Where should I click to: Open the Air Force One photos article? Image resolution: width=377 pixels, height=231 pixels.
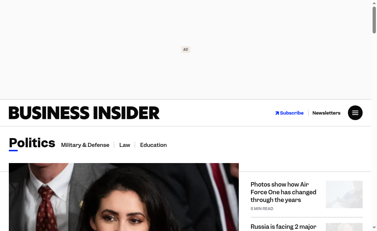(x=283, y=192)
